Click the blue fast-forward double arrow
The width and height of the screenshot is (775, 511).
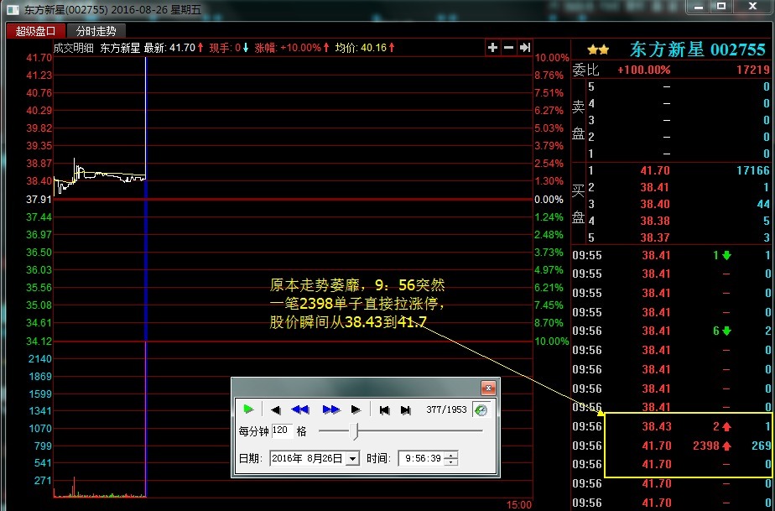330,409
